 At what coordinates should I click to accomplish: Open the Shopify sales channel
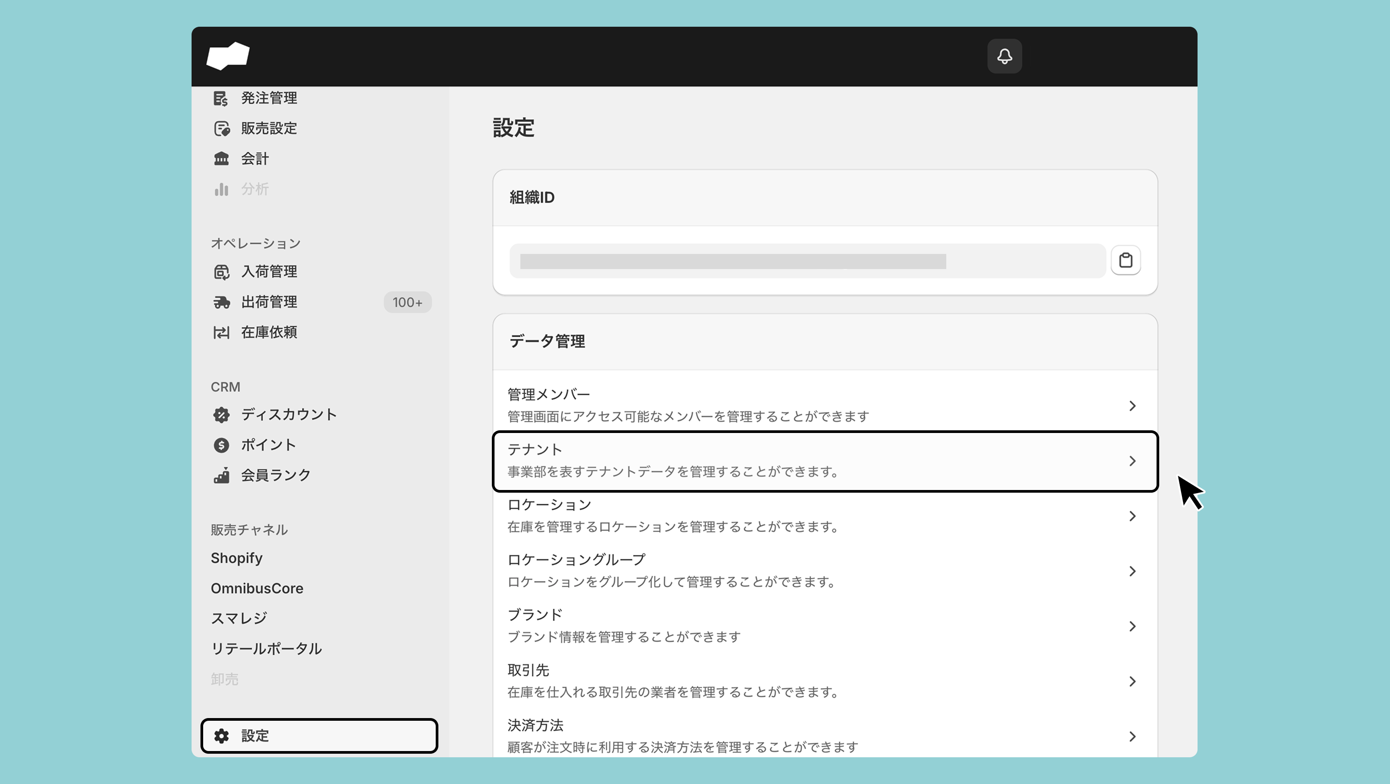[236, 558]
